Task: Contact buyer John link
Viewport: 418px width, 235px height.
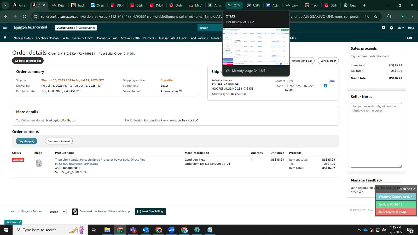Action: click(331, 81)
